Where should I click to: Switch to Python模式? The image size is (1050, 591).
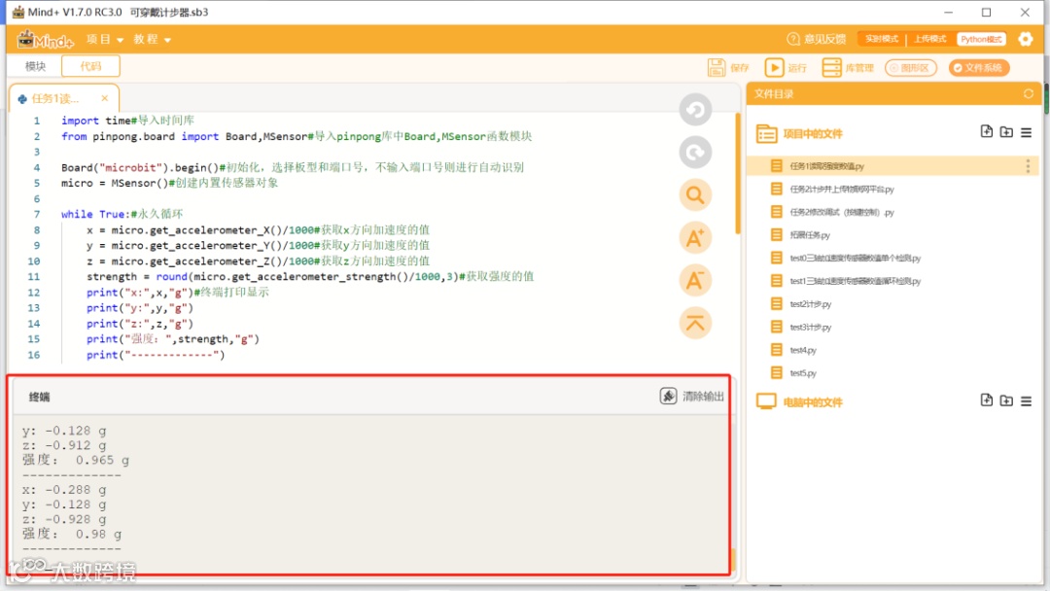click(x=981, y=39)
